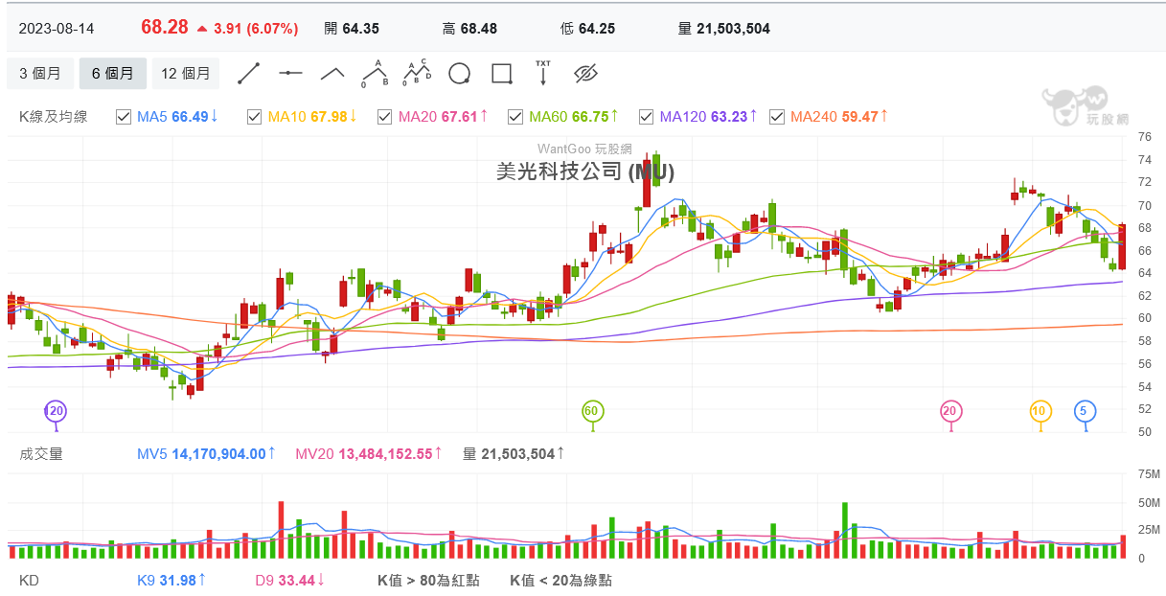This screenshot has height=596, width=1166.
Task: Click the yellow 10 period marker
Action: click(x=1040, y=412)
